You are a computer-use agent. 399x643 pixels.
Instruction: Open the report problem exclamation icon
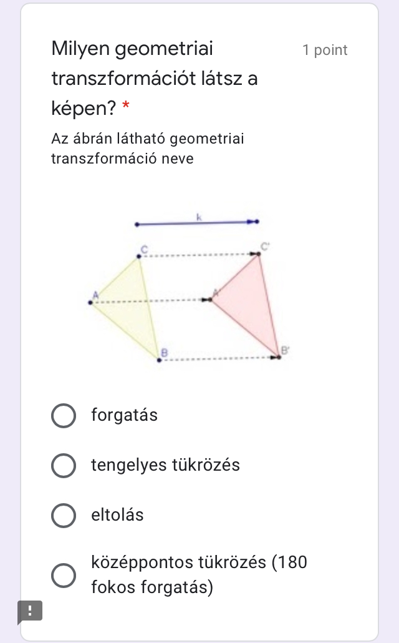coord(30,611)
